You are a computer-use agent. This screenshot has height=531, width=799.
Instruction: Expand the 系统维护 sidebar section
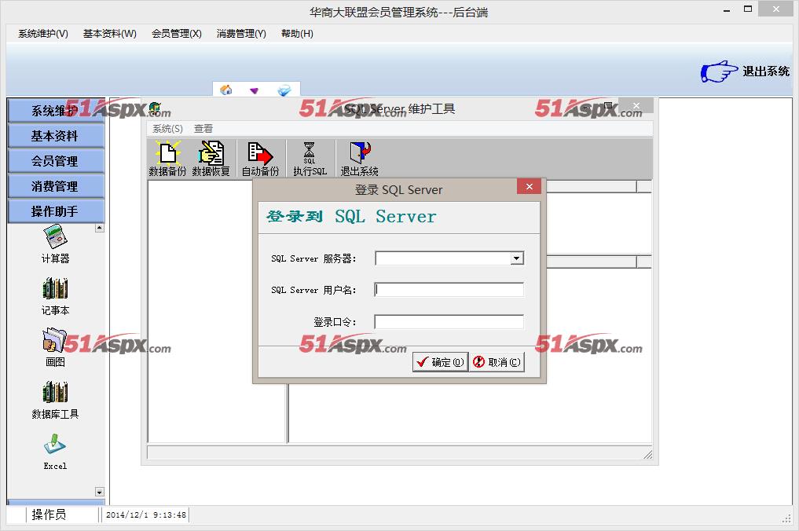(56, 111)
